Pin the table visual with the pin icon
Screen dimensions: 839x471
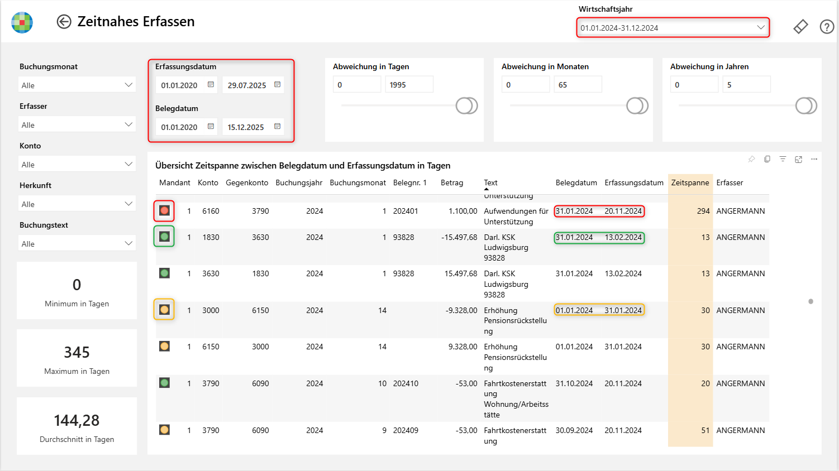pos(751,159)
